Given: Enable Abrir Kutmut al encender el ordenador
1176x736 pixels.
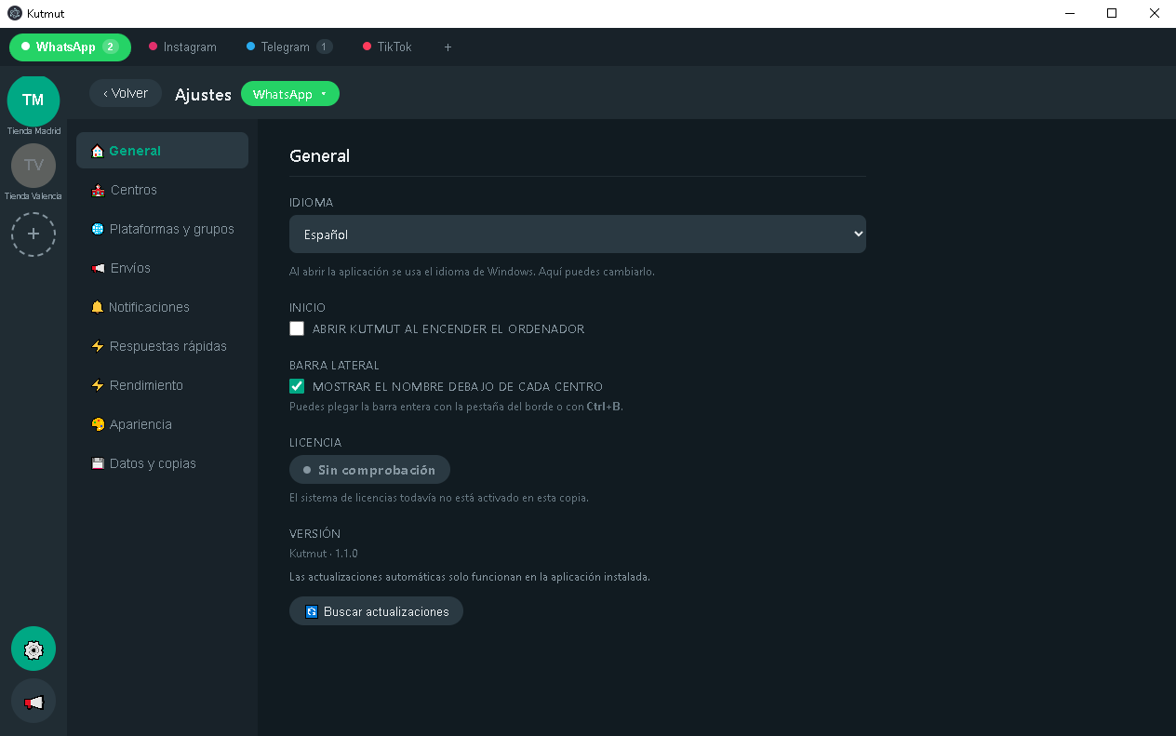Looking at the screenshot, I should pyautogui.click(x=297, y=328).
